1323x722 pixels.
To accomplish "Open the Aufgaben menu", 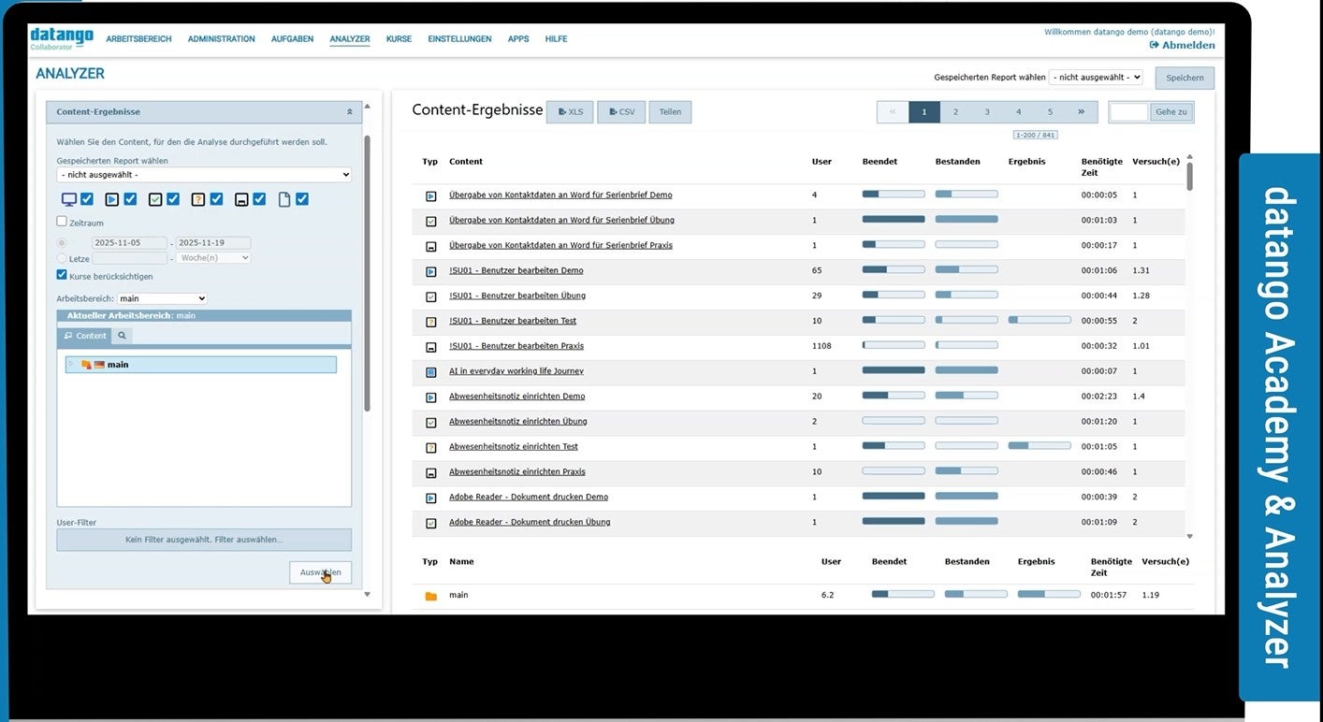I will click(x=292, y=39).
